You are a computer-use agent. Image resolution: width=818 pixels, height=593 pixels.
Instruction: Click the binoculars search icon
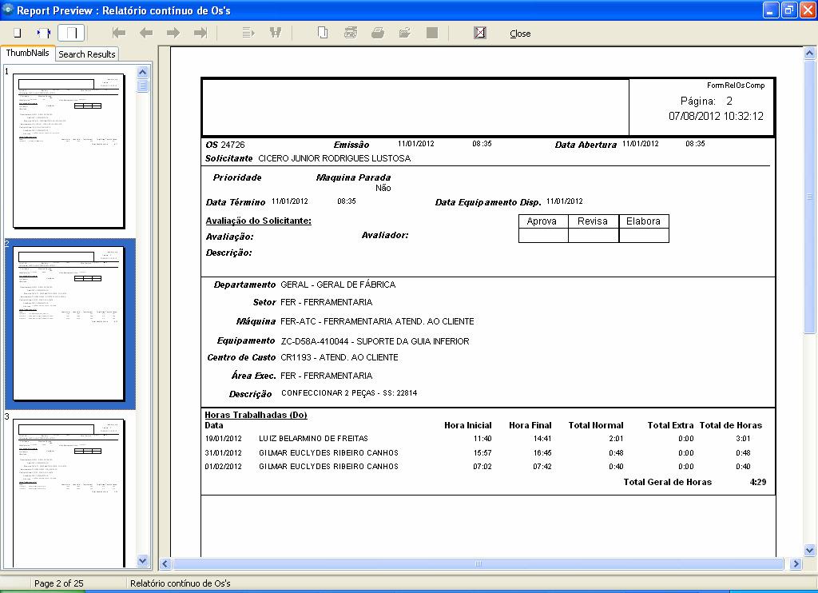[x=276, y=33]
